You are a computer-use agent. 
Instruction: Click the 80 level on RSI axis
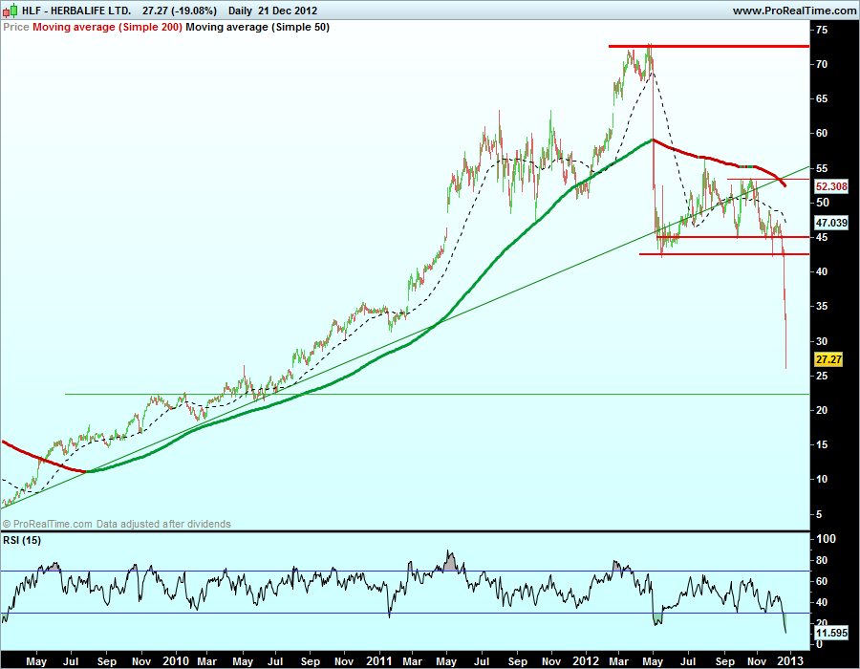(822, 560)
